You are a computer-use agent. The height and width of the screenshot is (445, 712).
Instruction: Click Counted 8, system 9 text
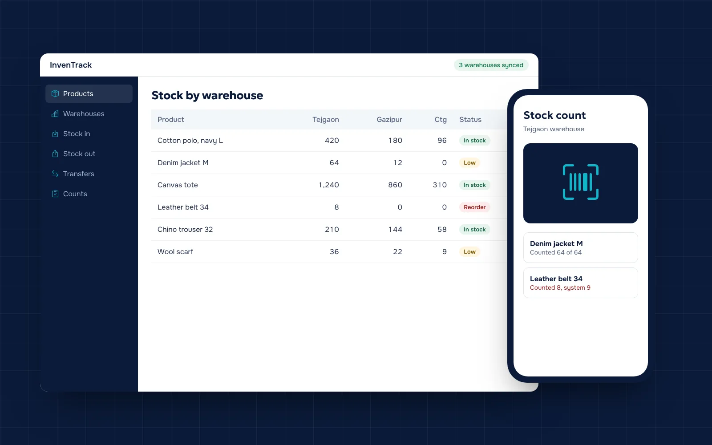tap(560, 287)
